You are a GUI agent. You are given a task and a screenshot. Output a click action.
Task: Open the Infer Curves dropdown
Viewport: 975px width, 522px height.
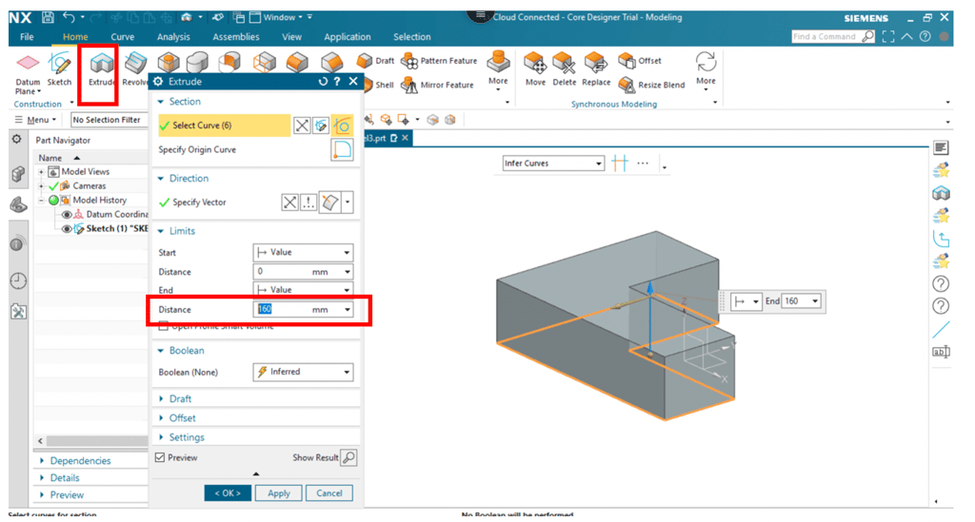[x=553, y=164]
